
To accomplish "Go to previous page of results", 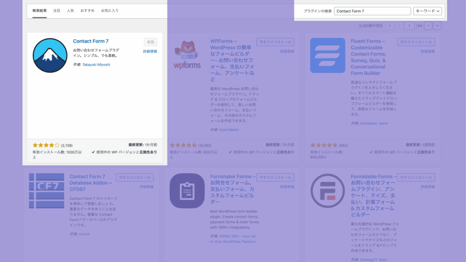I will (x=399, y=26).
